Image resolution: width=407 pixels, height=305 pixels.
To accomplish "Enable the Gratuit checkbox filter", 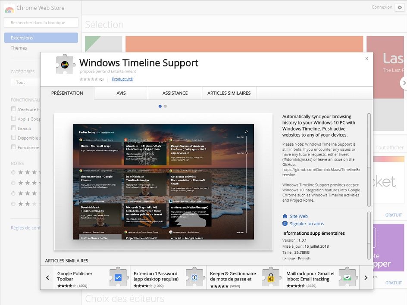I will 13,128.
